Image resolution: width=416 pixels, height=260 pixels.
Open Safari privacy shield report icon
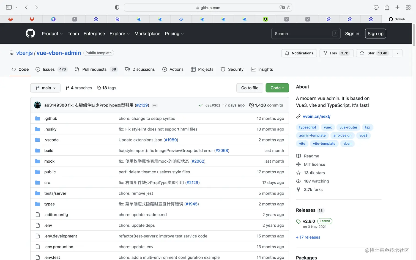point(117,7)
